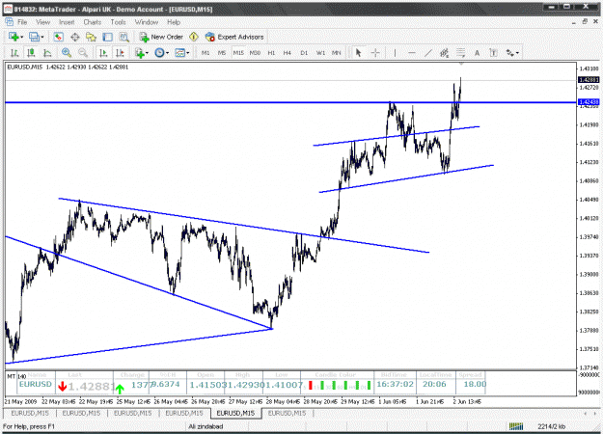Image resolution: width=603 pixels, height=434 pixels.
Task: Click the 16:37:02 BidTime value
Action: click(x=395, y=384)
